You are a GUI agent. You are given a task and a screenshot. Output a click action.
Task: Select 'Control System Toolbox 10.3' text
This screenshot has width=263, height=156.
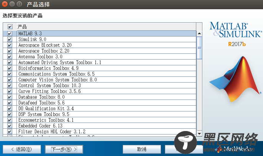pyautogui.click(x=49, y=85)
